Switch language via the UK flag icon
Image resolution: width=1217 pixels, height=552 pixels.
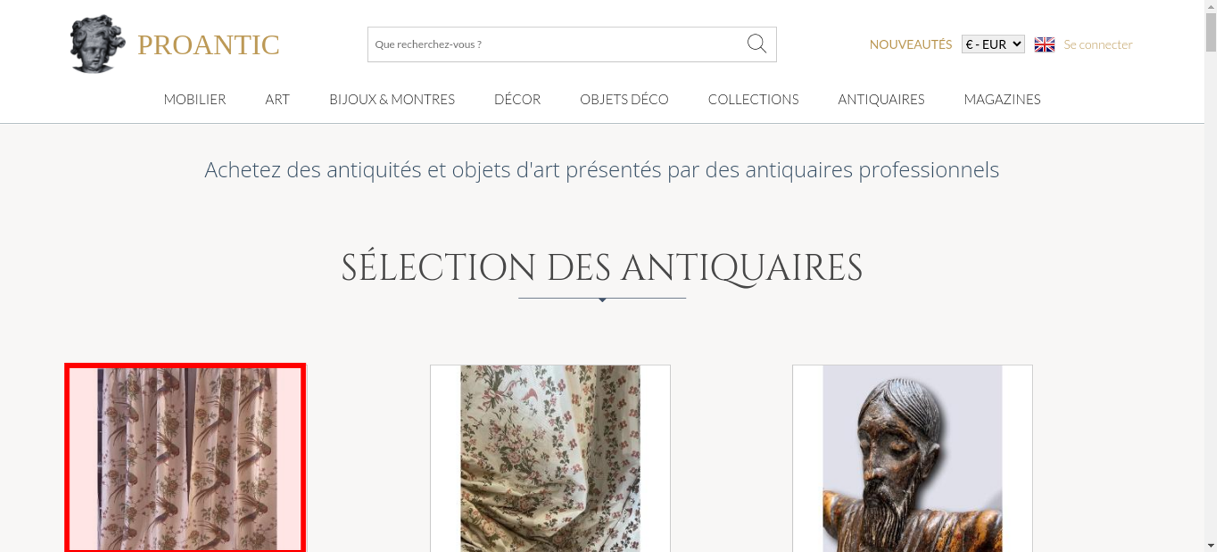pos(1044,44)
